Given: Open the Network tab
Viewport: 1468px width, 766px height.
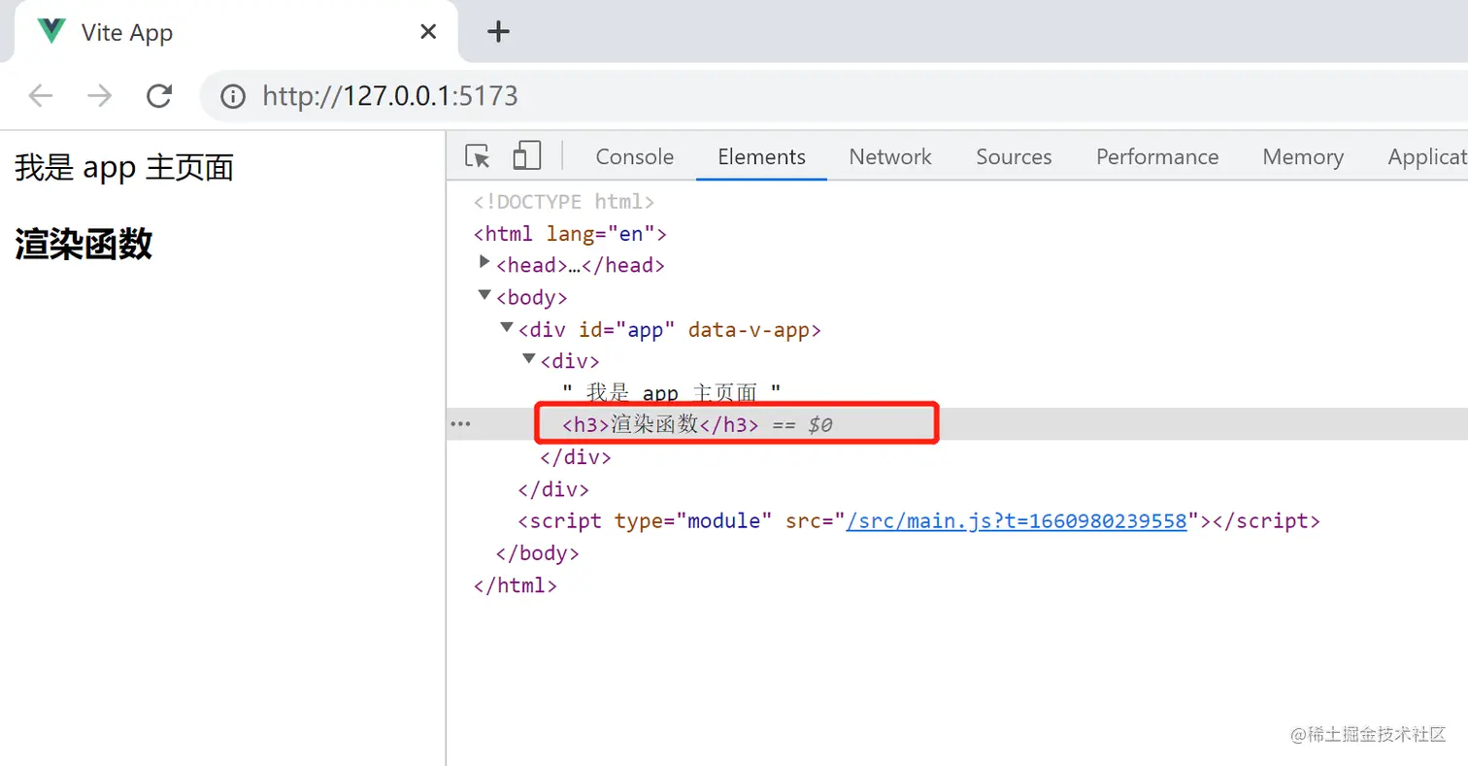Looking at the screenshot, I should (890, 157).
